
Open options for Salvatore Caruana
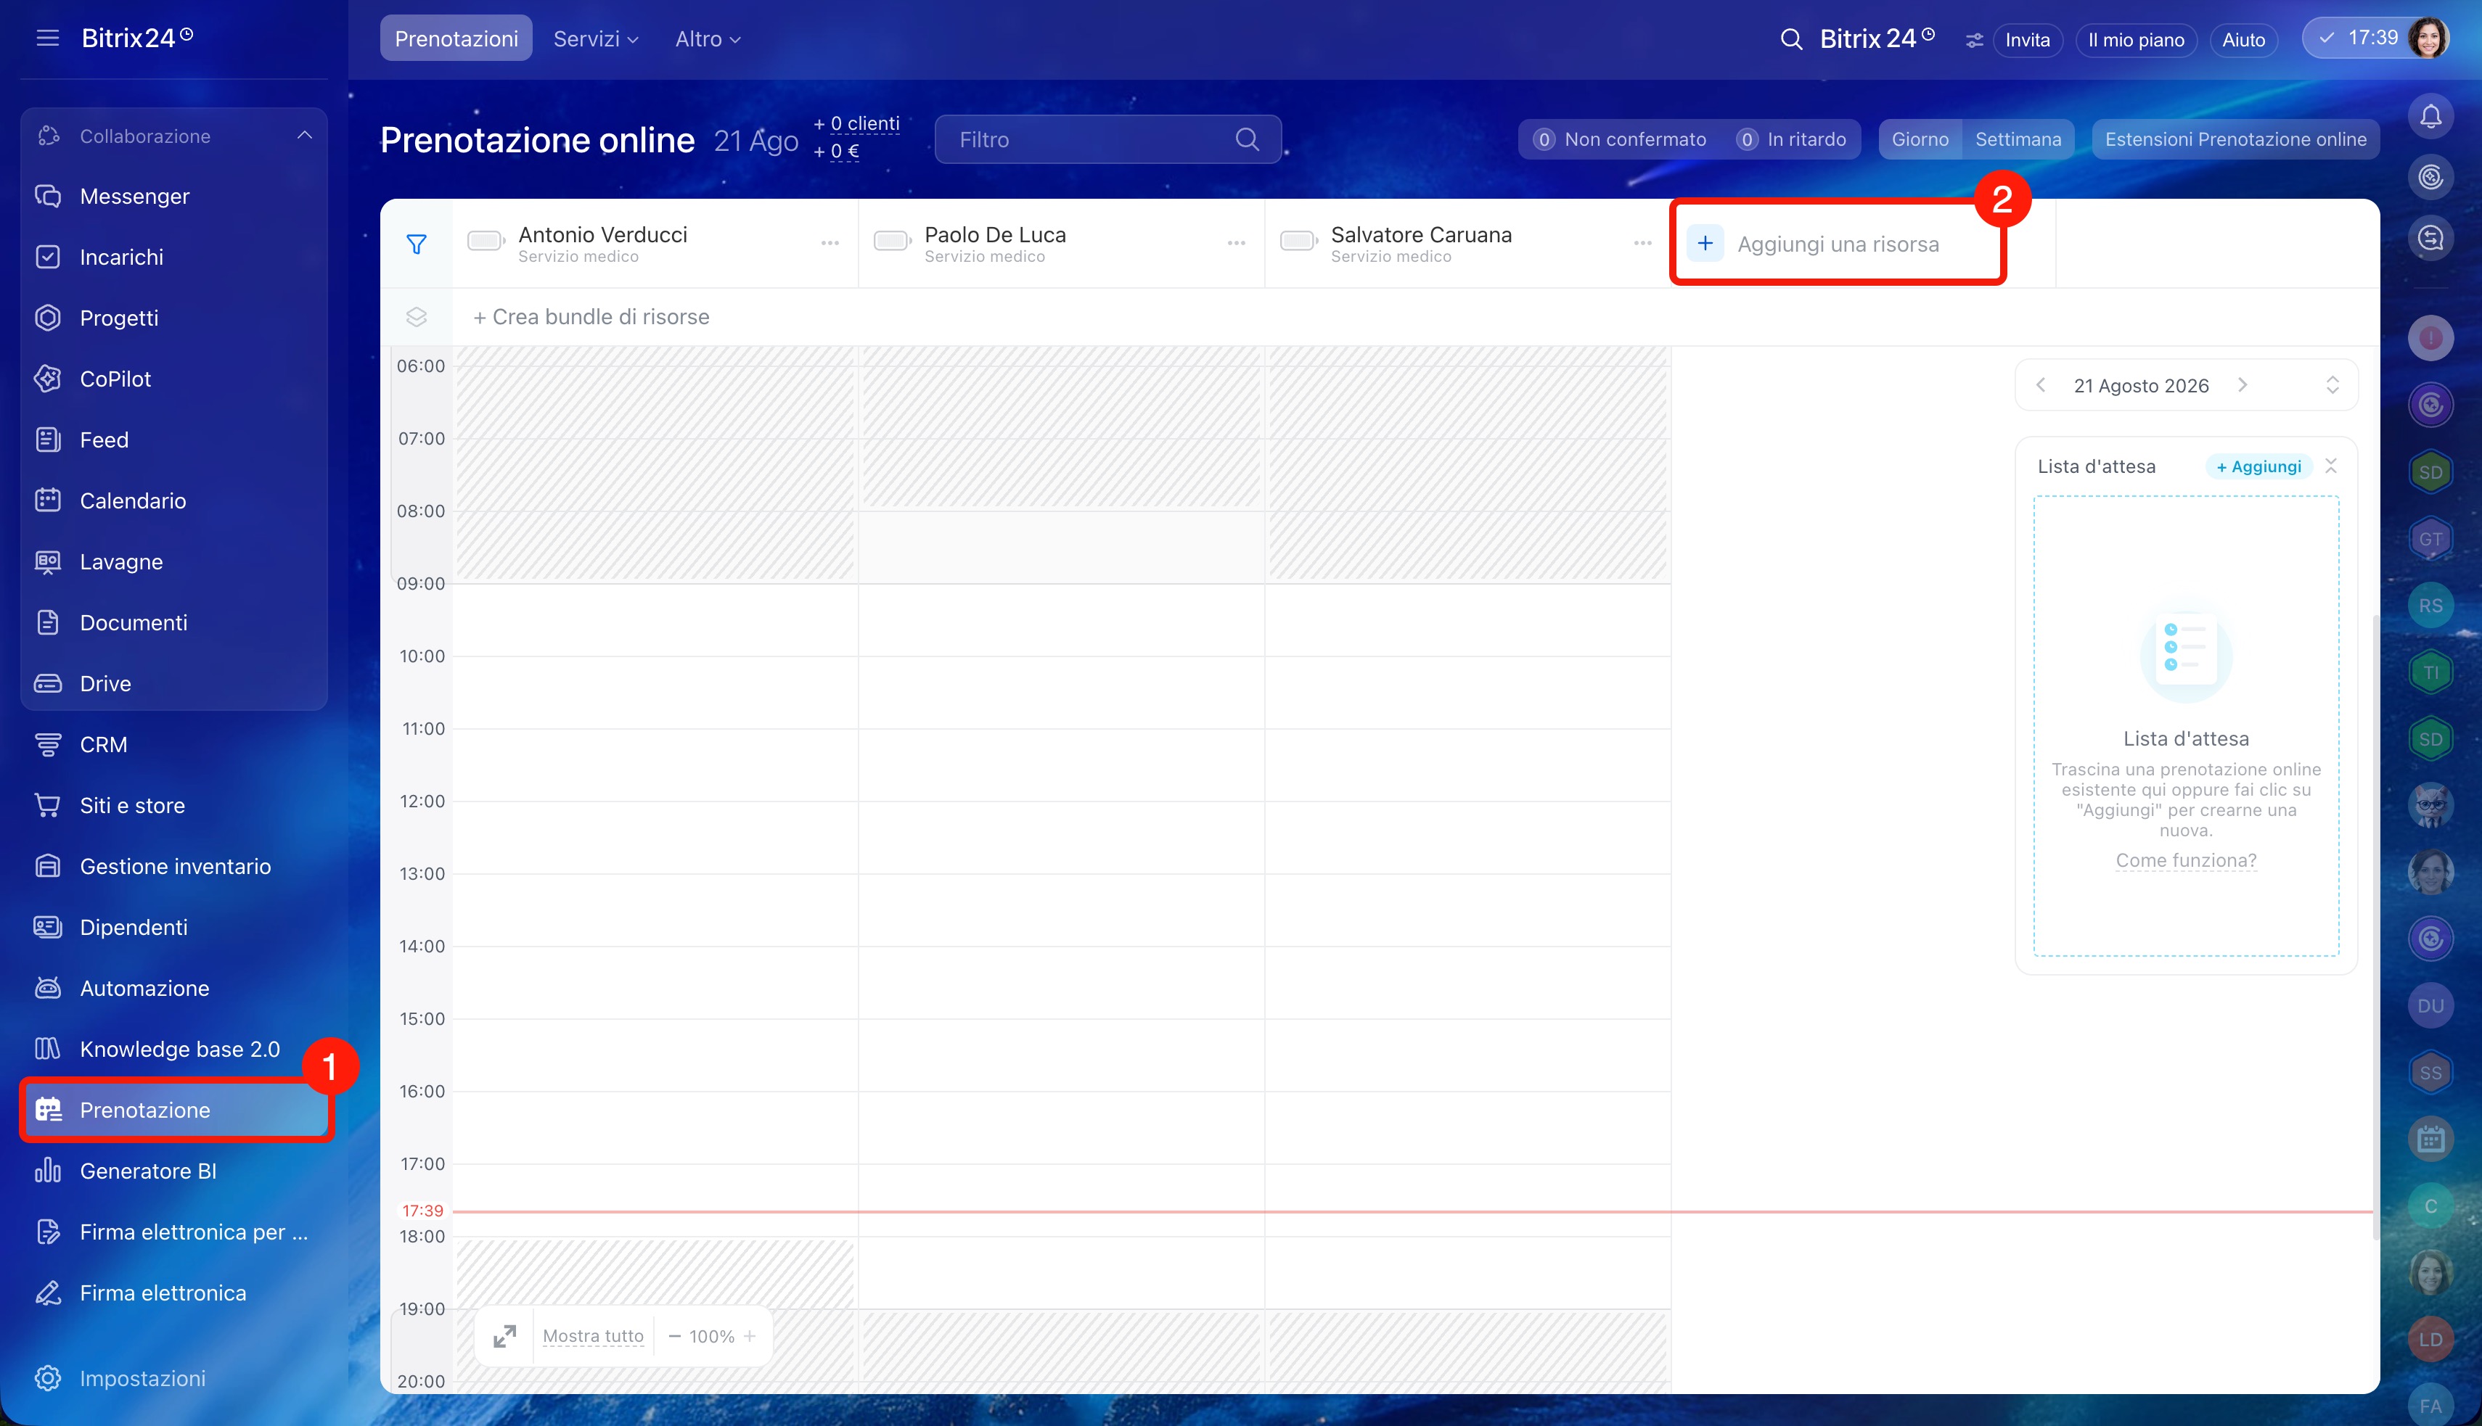[1643, 243]
